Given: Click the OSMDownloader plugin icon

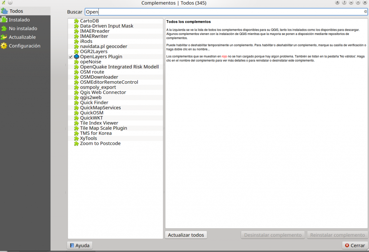Looking at the screenshot, I should (x=76, y=77).
